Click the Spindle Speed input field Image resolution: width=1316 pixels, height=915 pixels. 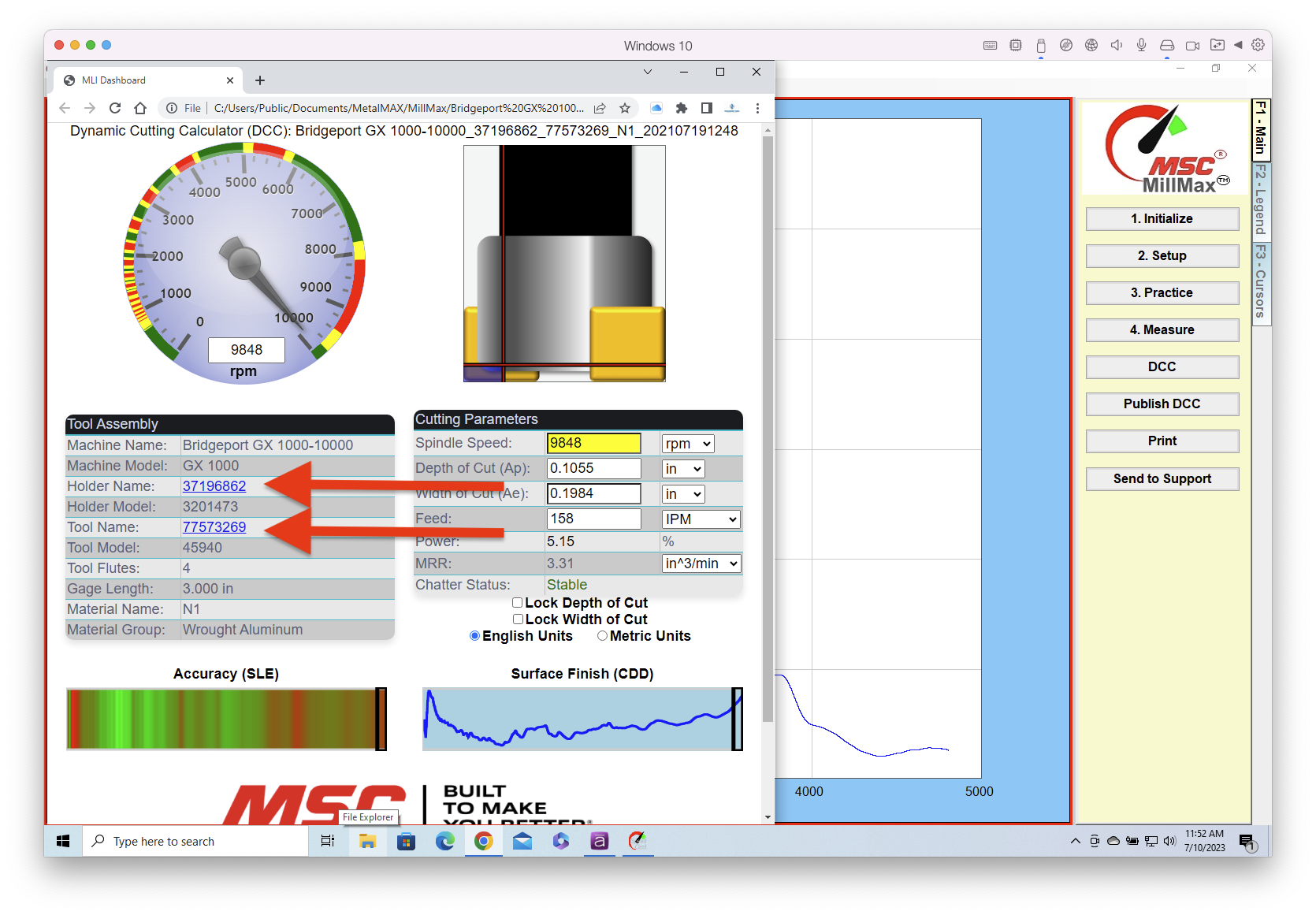pyautogui.click(x=594, y=443)
